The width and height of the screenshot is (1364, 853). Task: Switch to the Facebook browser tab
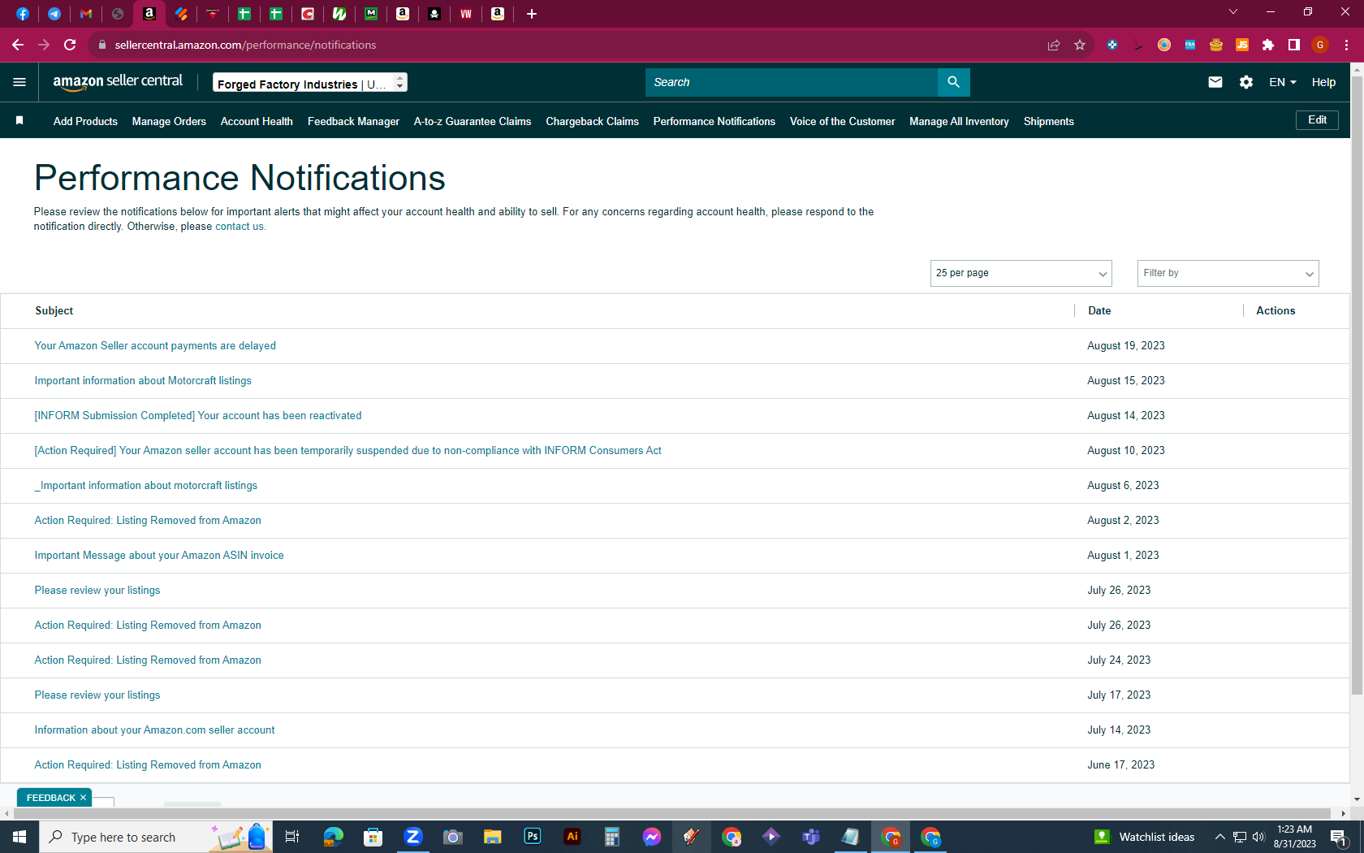click(x=23, y=14)
